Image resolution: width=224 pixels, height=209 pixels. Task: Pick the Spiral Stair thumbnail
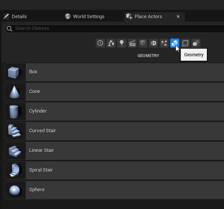(x=15, y=170)
